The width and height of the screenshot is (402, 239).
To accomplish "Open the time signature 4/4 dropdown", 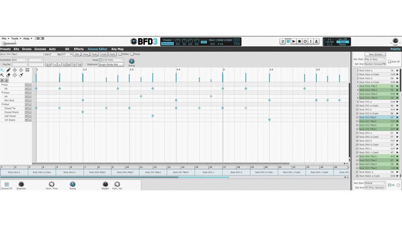I will pyautogui.click(x=67, y=54).
